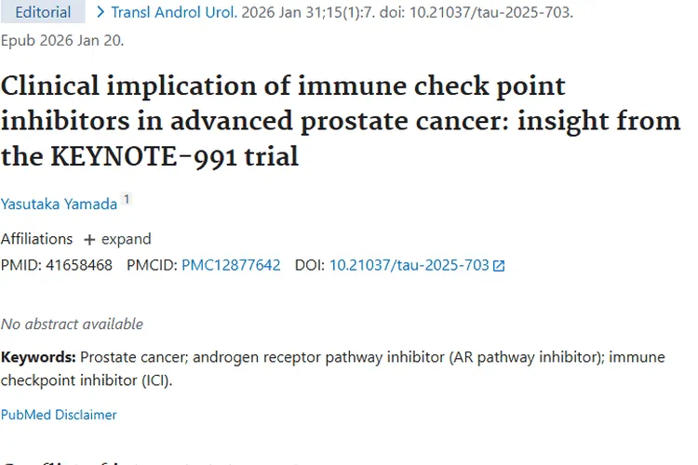Click the Editorial publication type badge
Image resolution: width=698 pixels, height=465 pixels.
click(x=43, y=12)
